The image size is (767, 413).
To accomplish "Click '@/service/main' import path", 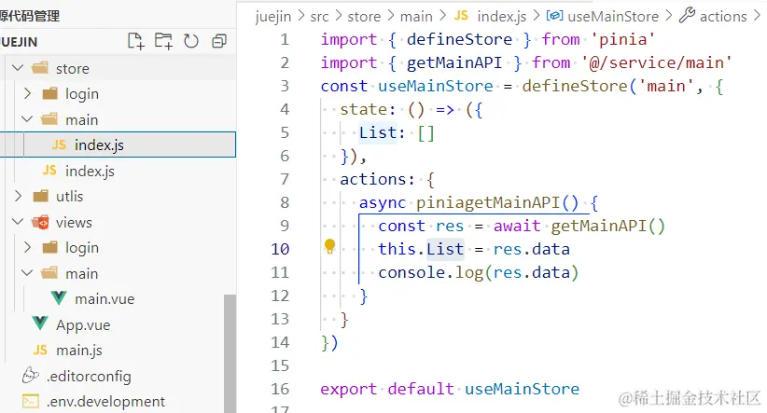I will pyautogui.click(x=657, y=62).
